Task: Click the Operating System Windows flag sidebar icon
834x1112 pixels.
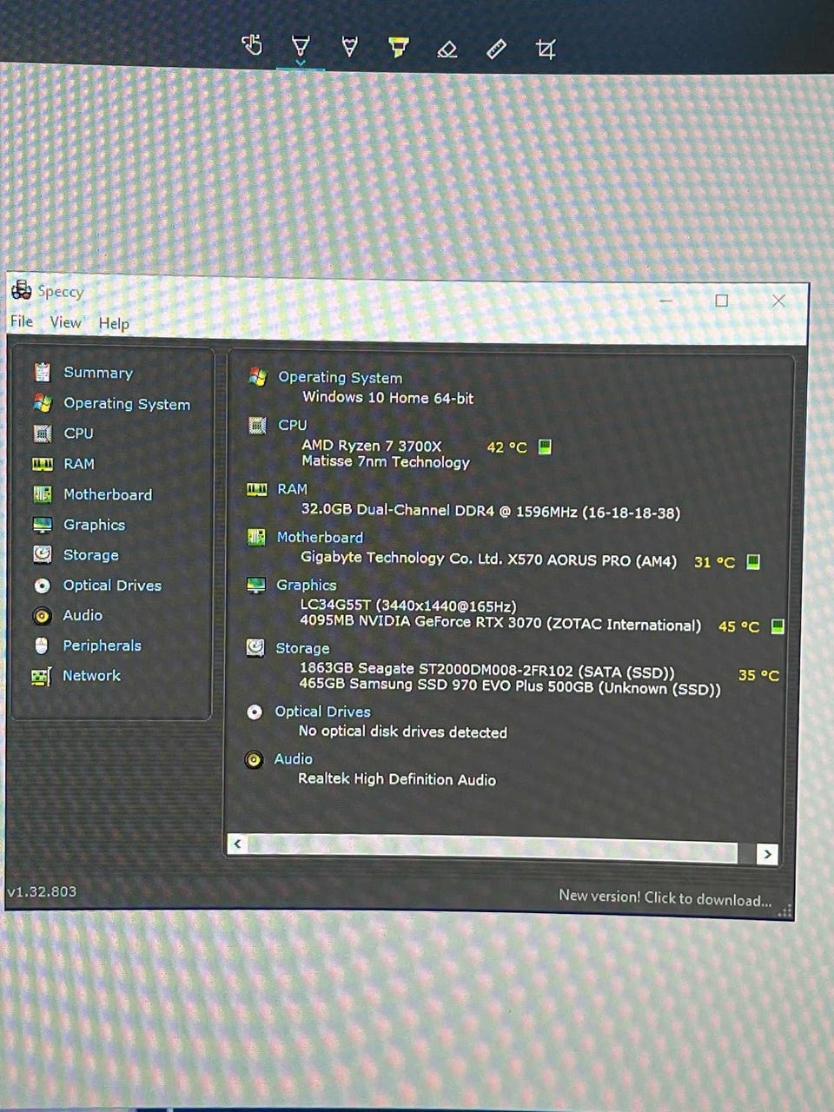Action: [42, 403]
